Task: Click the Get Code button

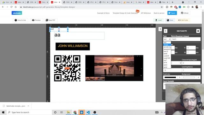Action: tap(183, 20)
